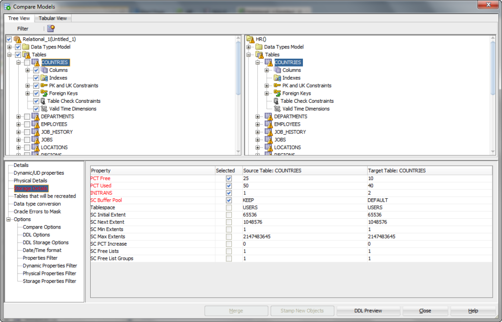Image resolution: width=502 pixels, height=322 pixels.
Task: Click PK and UK Constraints key icon on left
Action: [x=44, y=86]
